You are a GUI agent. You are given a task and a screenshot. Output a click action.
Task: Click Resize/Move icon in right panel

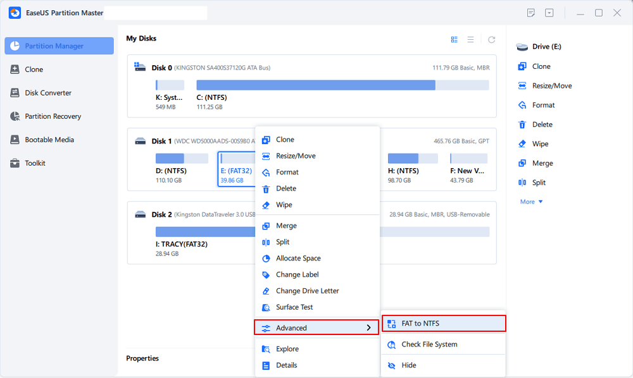click(522, 86)
